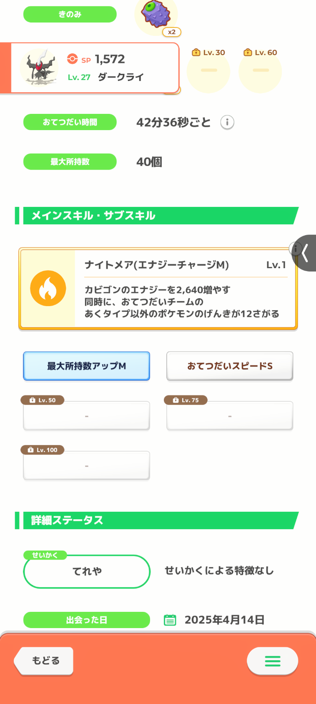The height and width of the screenshot is (704, 316).
Task: Tap the locked Lv. 60 slot
Action: click(x=260, y=70)
